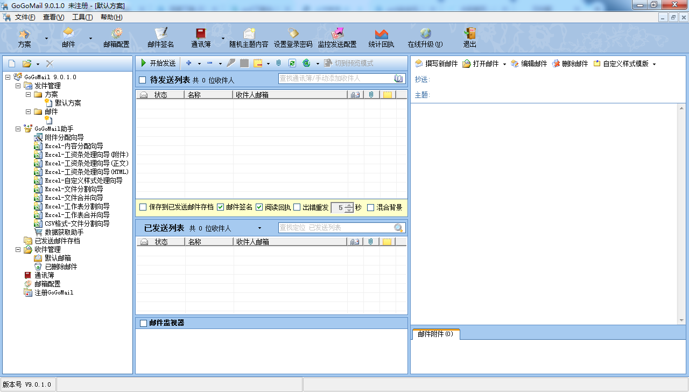Click the address book icon in recipient search box
The height and width of the screenshot is (392, 689).
click(x=398, y=79)
